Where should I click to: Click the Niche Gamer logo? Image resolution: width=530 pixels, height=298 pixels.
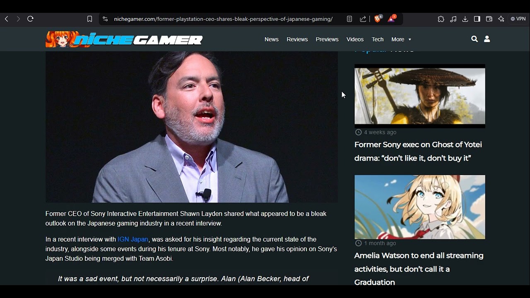(x=124, y=39)
